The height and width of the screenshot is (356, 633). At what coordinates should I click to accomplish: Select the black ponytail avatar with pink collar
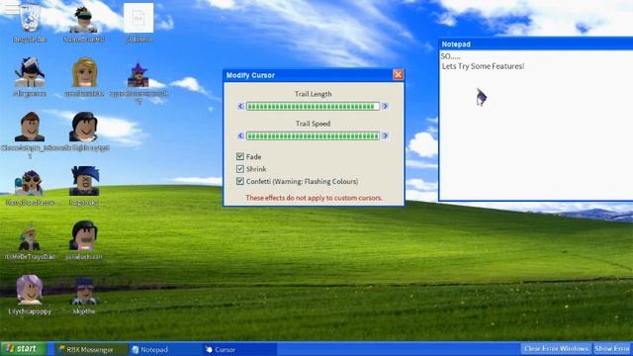click(83, 235)
